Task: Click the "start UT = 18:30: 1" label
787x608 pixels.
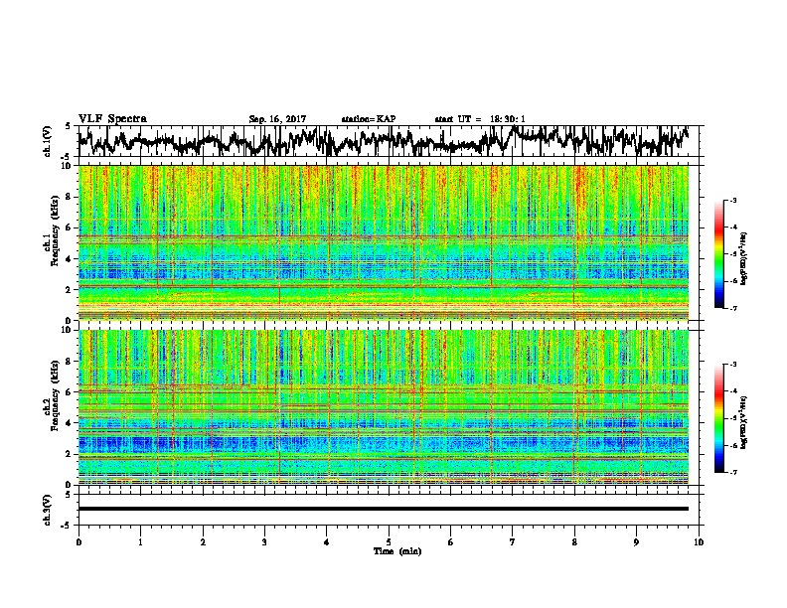Action: coord(480,119)
